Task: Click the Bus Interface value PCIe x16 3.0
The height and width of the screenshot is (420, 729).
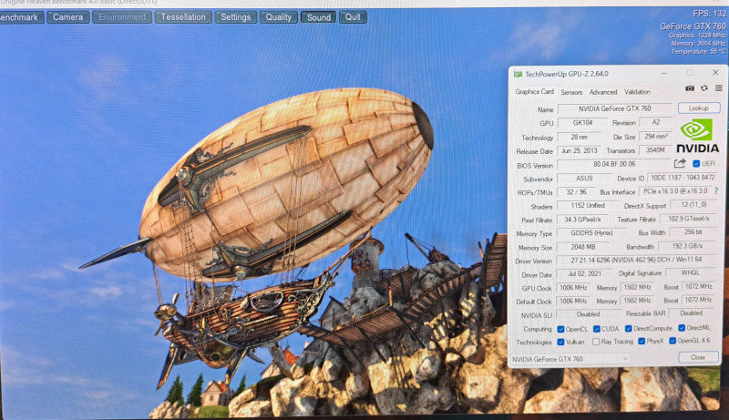Action: tap(675, 191)
